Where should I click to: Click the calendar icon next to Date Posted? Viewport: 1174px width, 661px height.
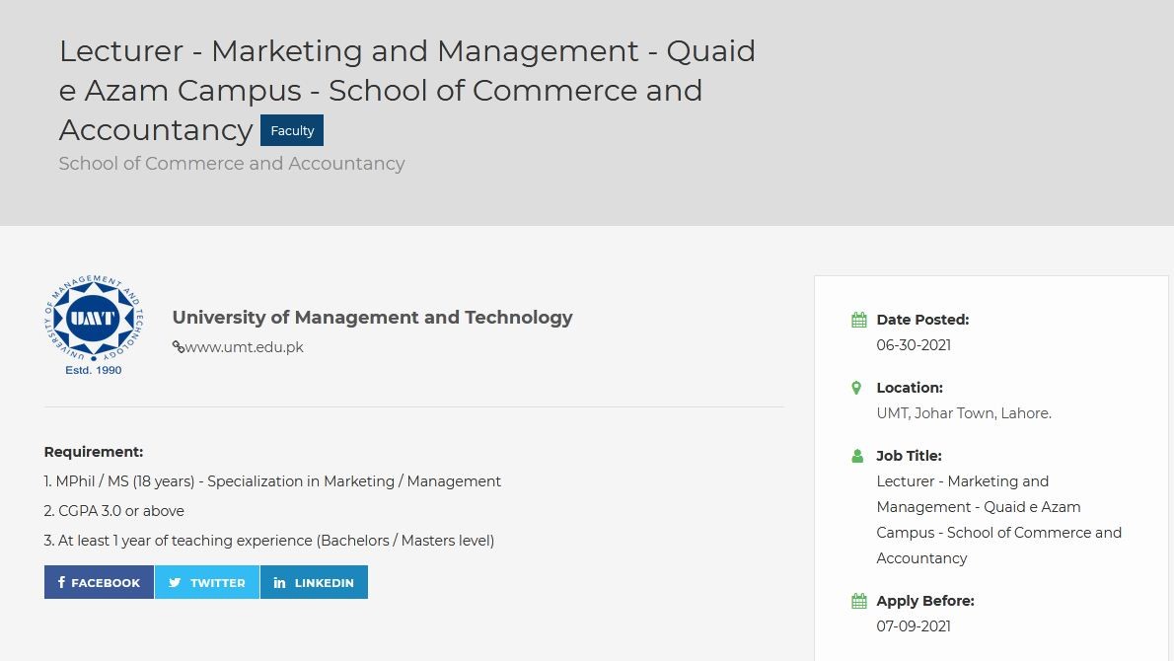858,320
